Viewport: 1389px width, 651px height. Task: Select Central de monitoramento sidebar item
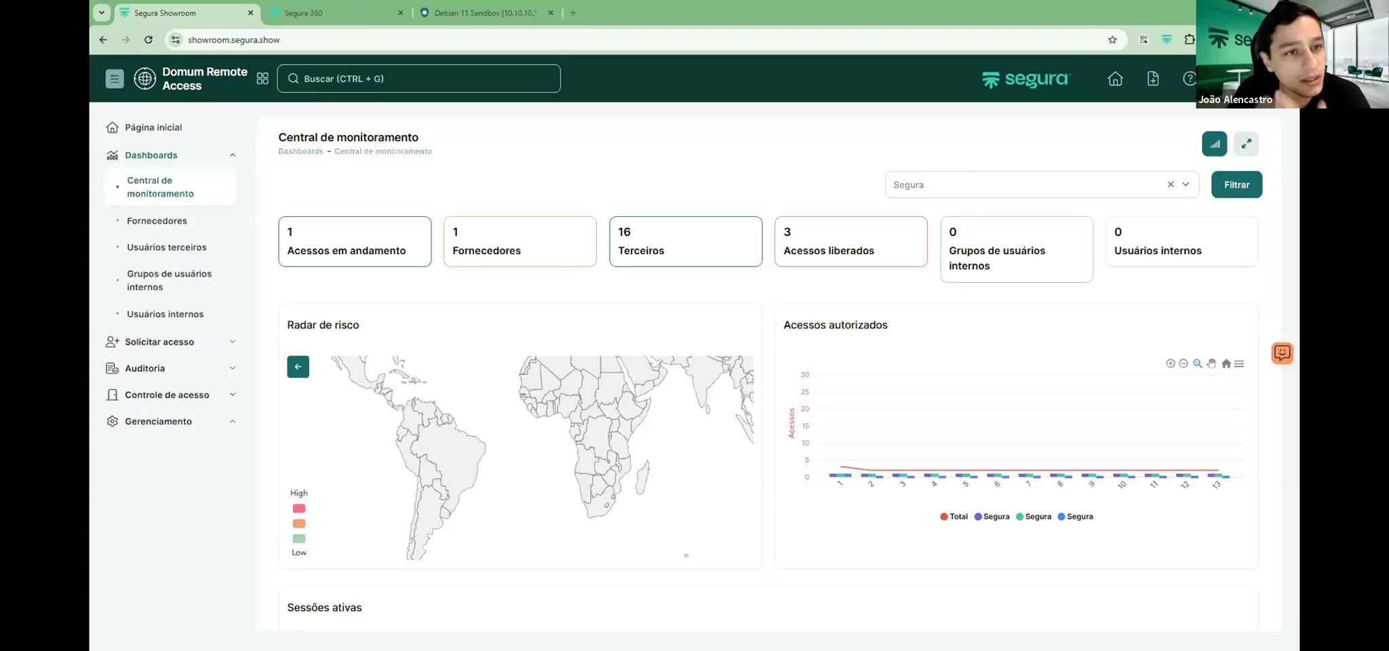[170, 187]
